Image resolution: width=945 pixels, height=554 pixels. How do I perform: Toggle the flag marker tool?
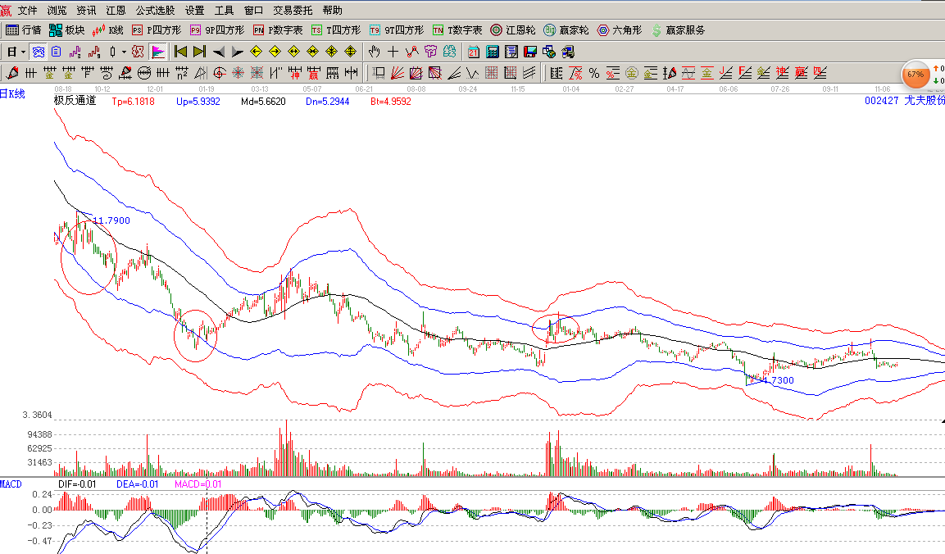coord(159,51)
